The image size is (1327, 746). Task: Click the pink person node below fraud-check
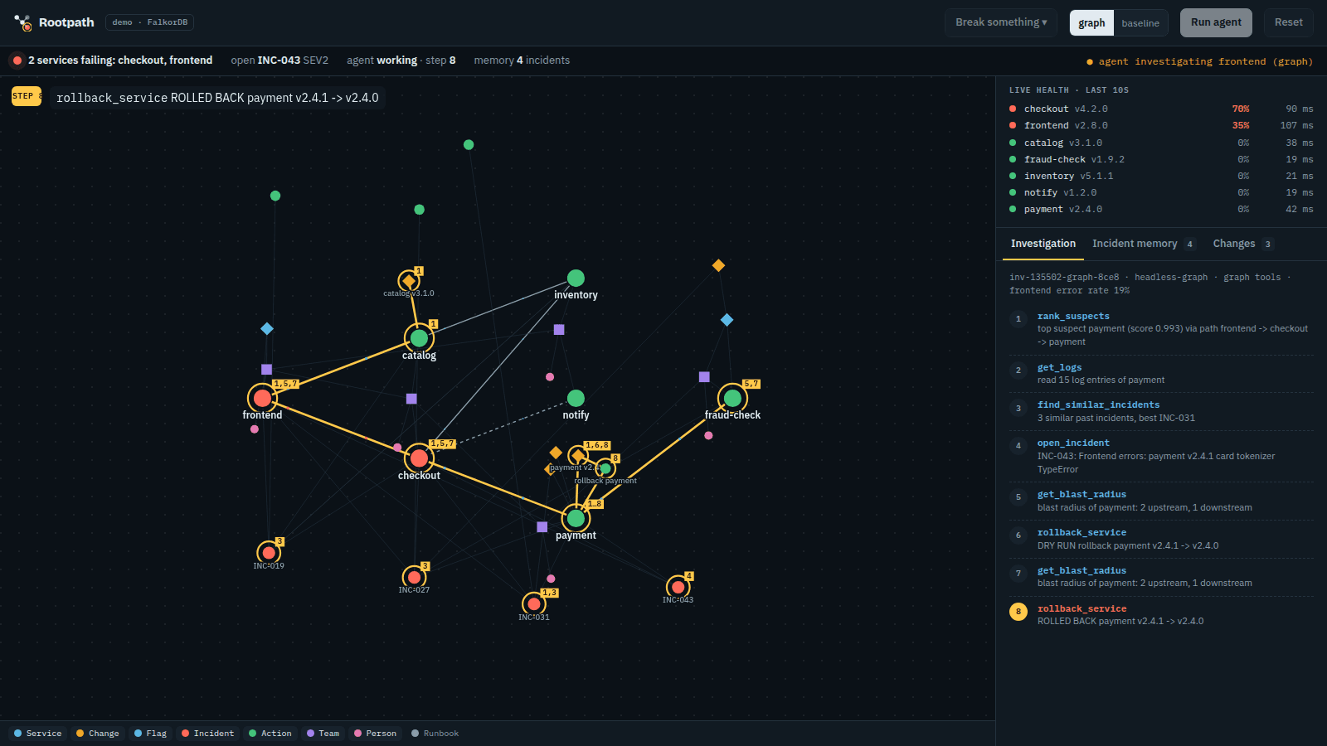tap(708, 435)
